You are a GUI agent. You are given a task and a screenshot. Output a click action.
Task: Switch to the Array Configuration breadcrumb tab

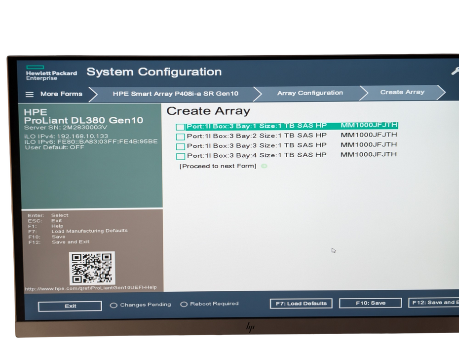pyautogui.click(x=310, y=93)
